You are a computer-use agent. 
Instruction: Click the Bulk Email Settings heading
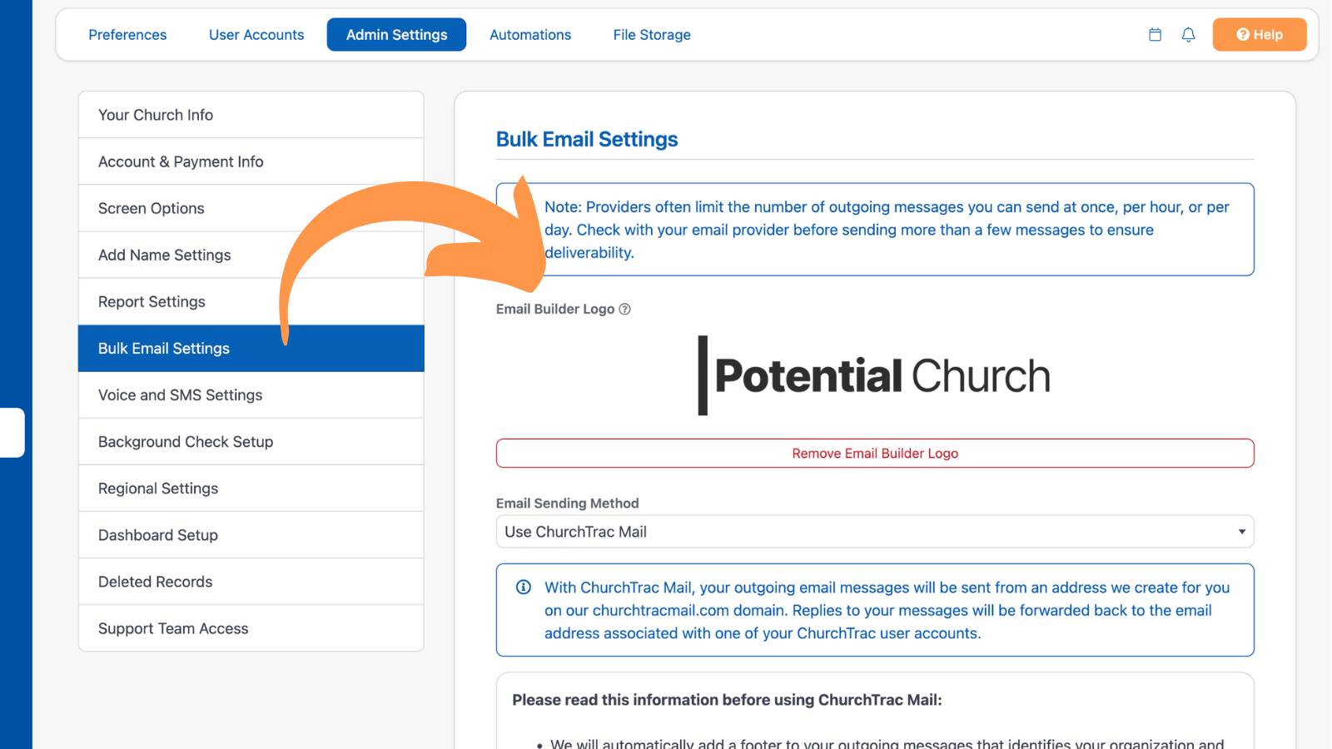pyautogui.click(x=587, y=139)
